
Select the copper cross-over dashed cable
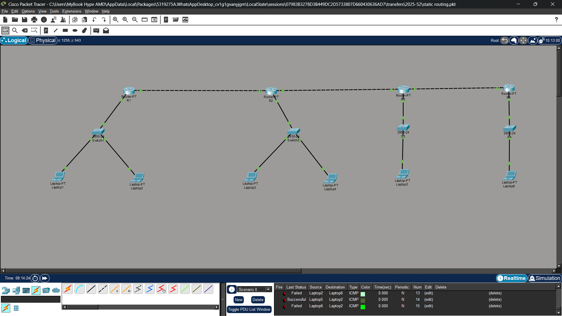coord(103,289)
